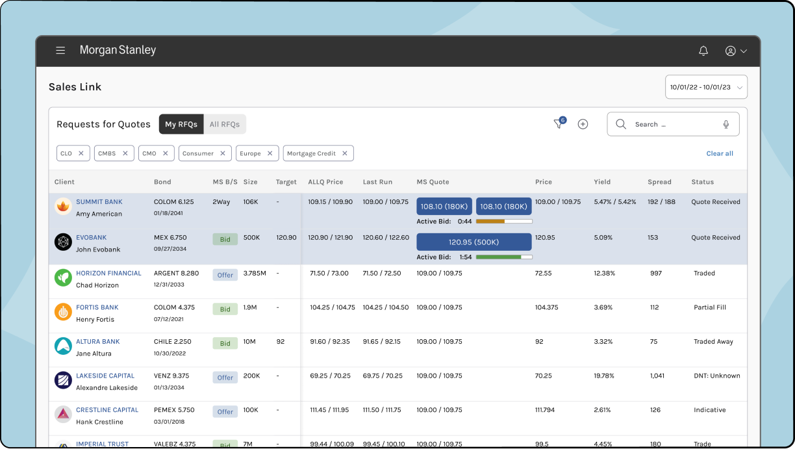795x449 pixels.
Task: Focus the Search input field
Action: coord(673,124)
